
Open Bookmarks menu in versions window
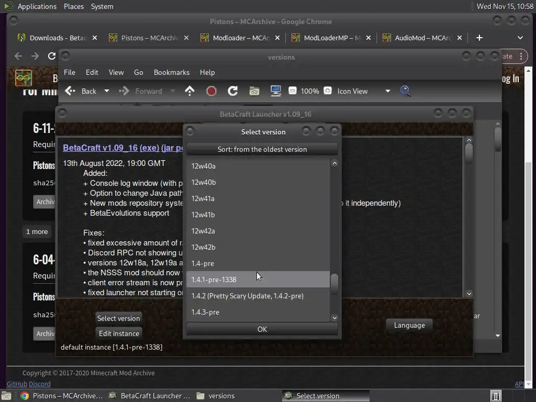[x=172, y=72]
